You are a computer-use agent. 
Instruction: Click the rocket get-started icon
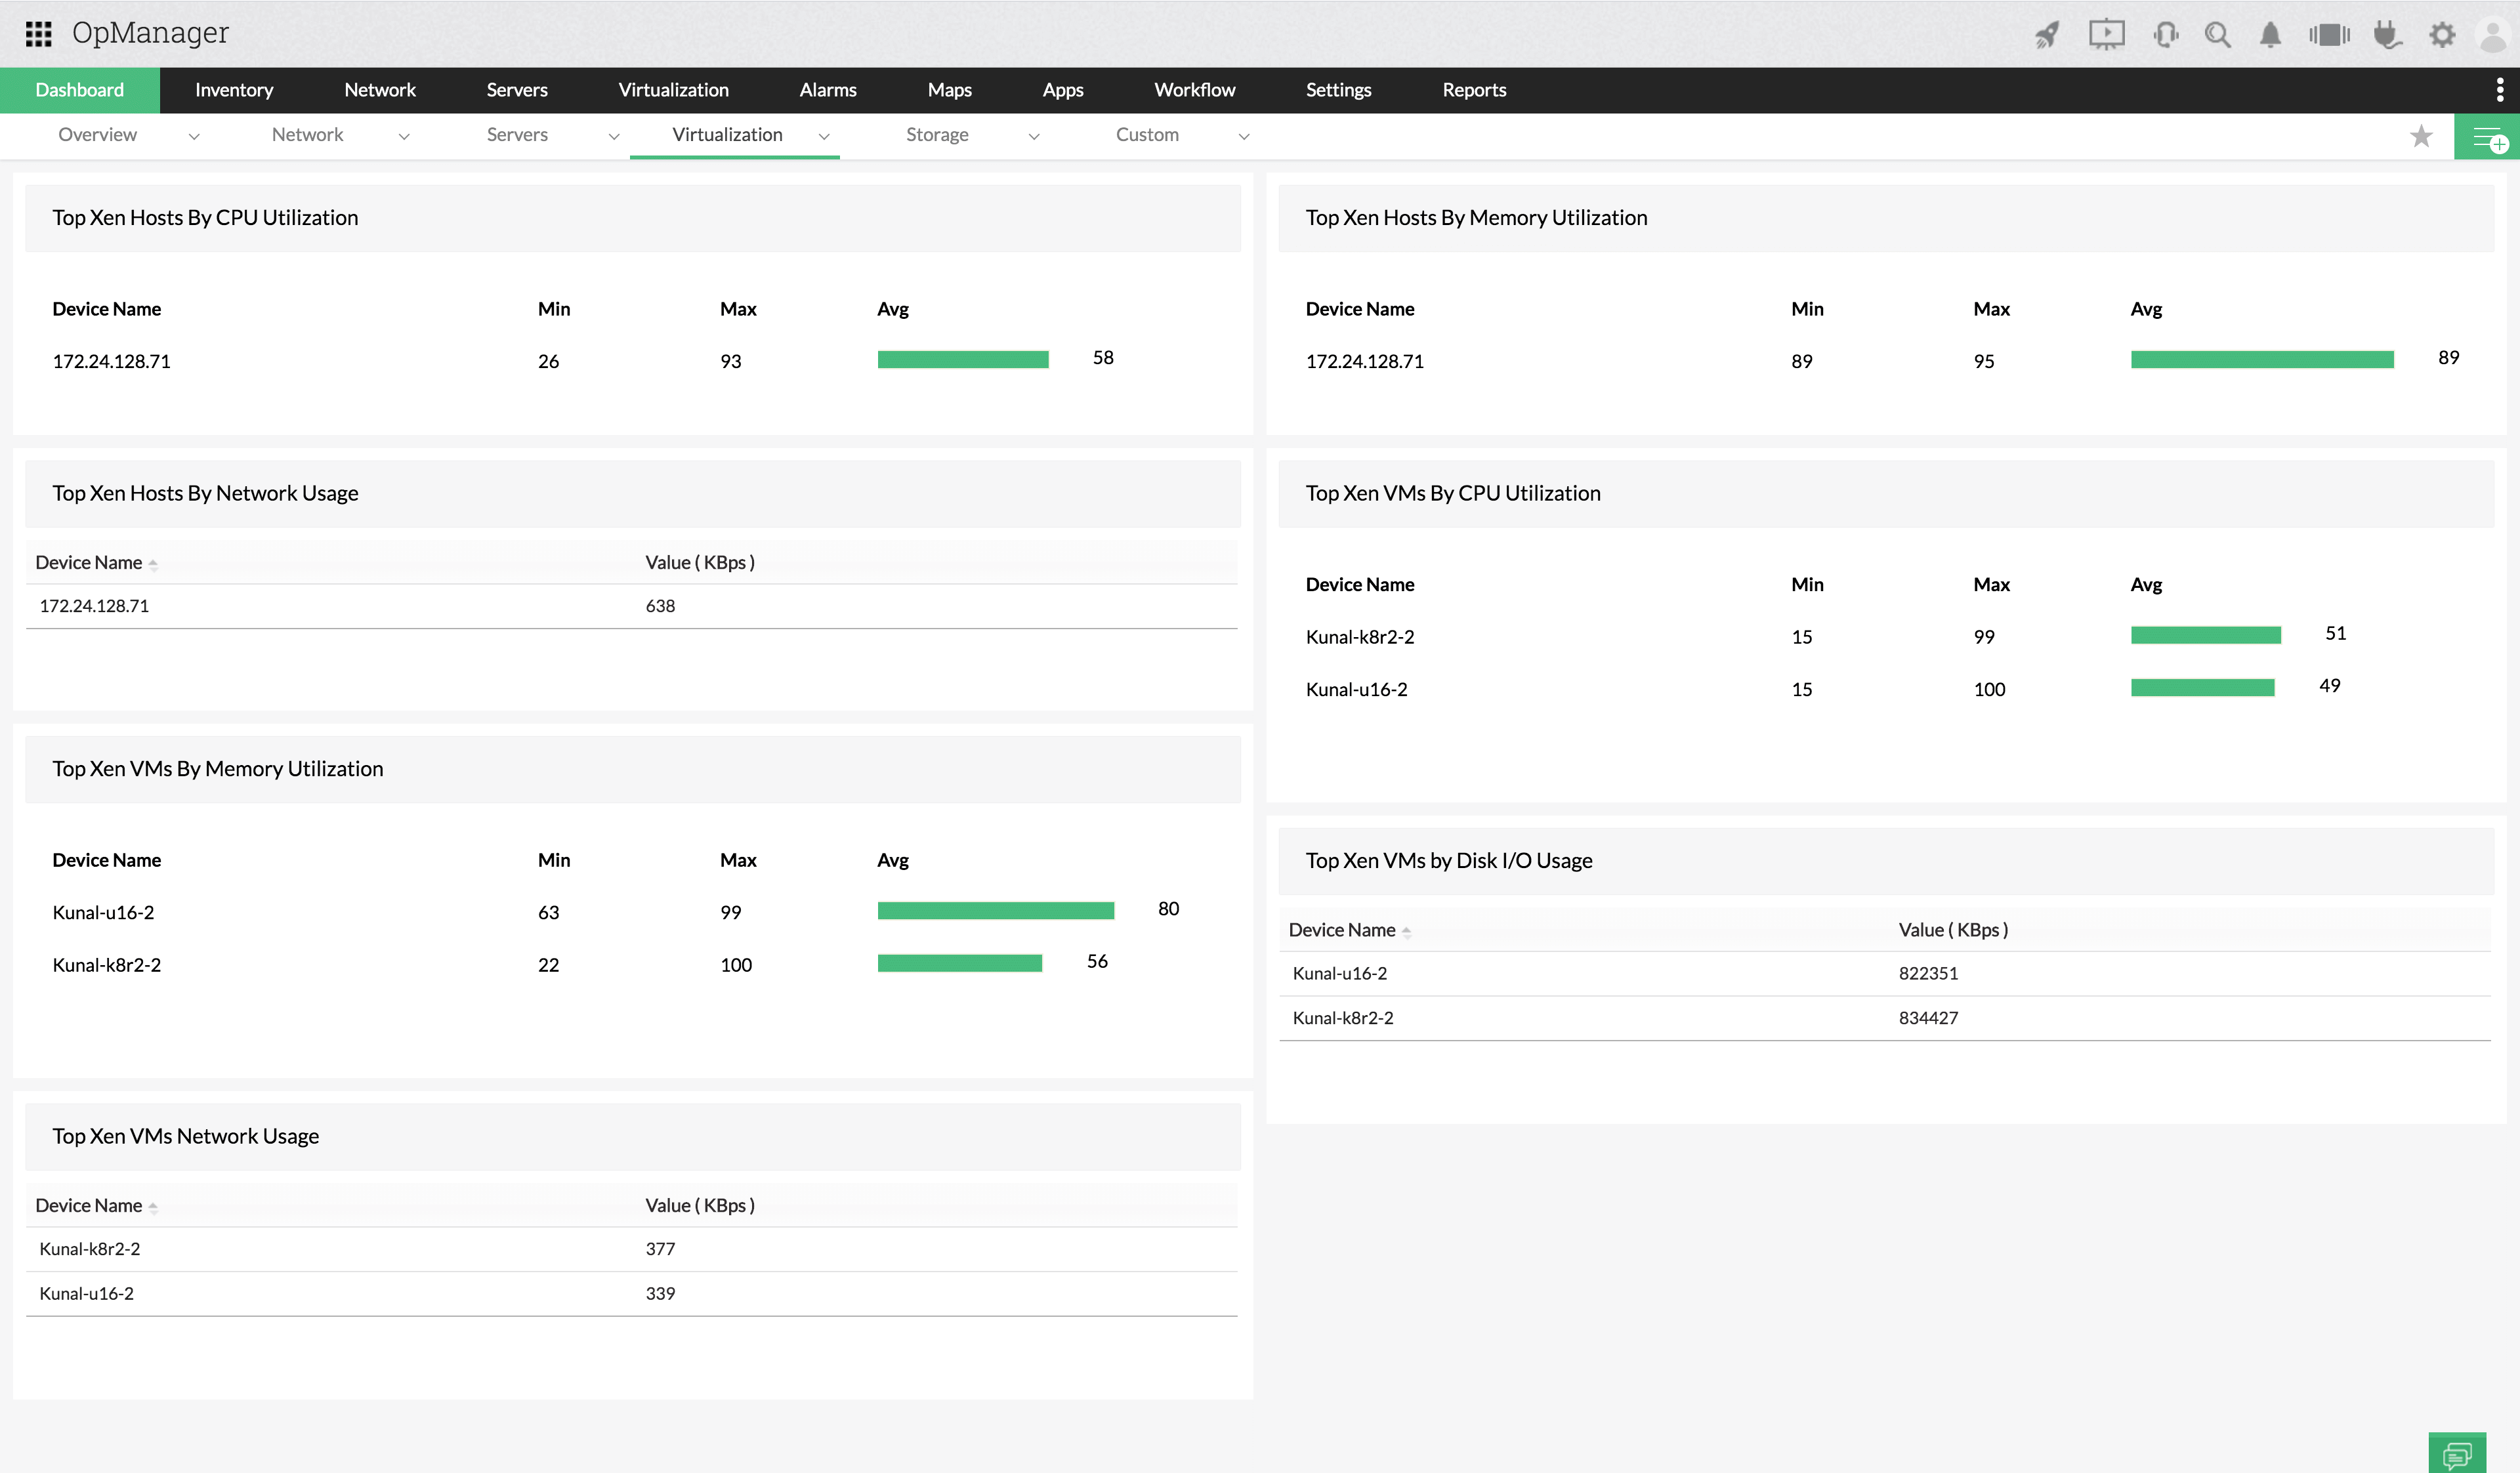2047,35
